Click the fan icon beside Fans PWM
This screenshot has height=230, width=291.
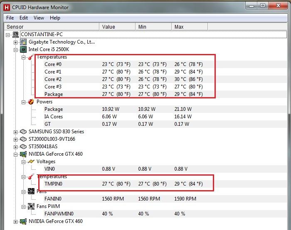click(x=31, y=206)
